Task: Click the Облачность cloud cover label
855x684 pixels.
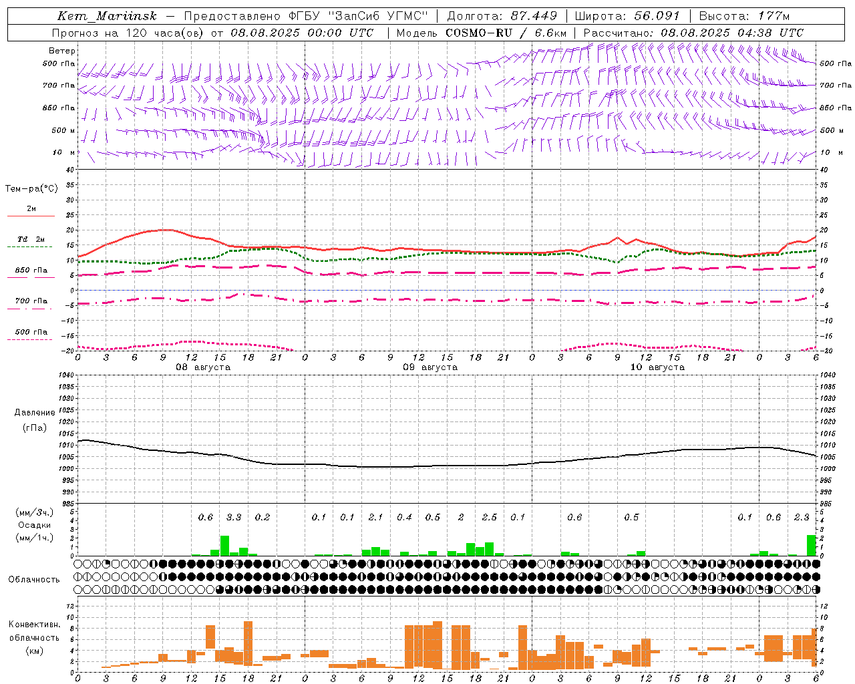Action: (x=34, y=580)
